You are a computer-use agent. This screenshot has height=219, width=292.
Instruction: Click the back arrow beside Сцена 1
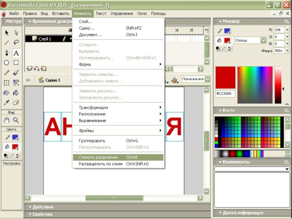point(28,80)
